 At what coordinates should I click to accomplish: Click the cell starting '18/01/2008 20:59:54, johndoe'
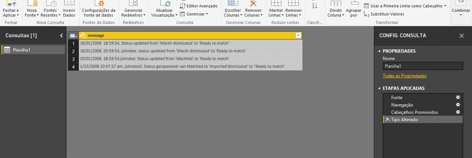coord(191,51)
